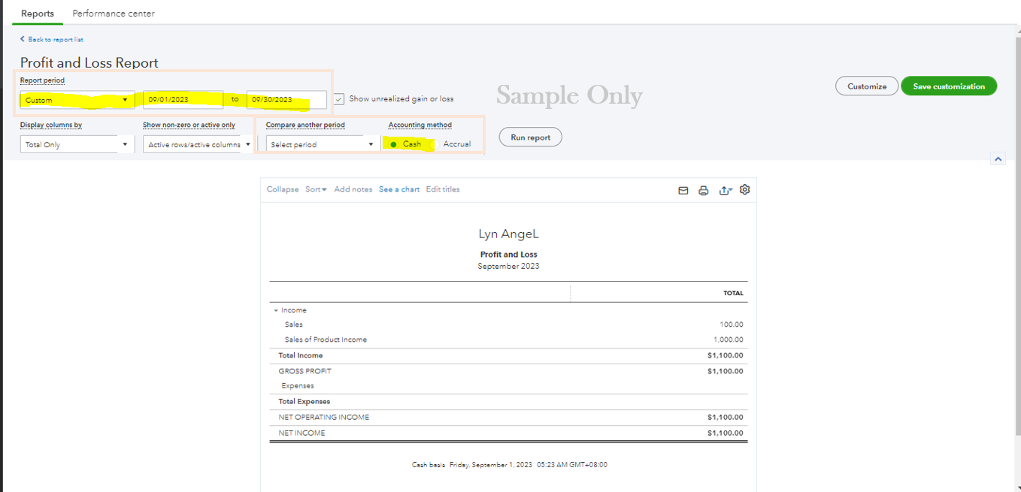Click Collapse in report toolbar
This screenshot has width=1021, height=492.
coord(283,189)
